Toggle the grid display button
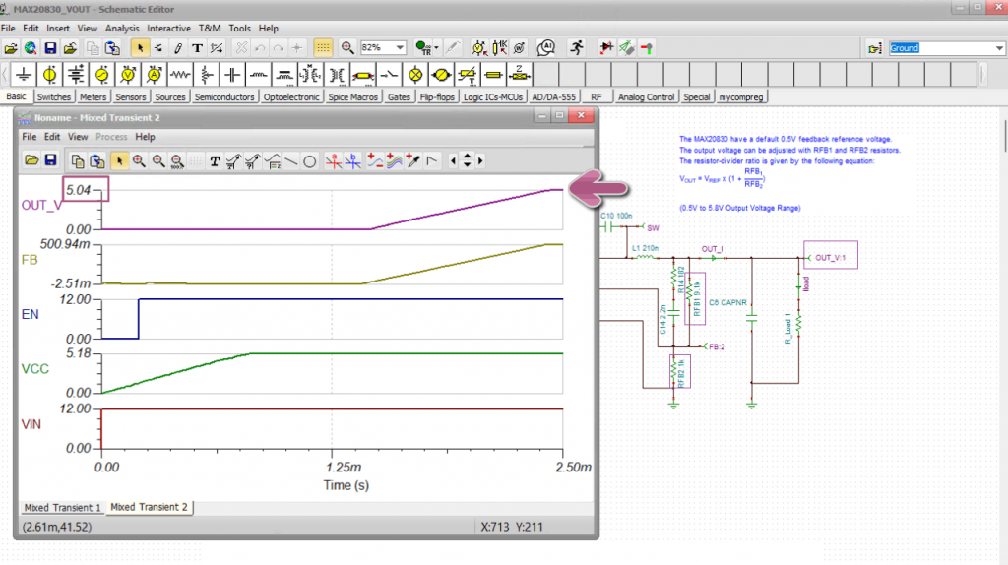Image resolution: width=1008 pixels, height=565 pixels. (323, 47)
